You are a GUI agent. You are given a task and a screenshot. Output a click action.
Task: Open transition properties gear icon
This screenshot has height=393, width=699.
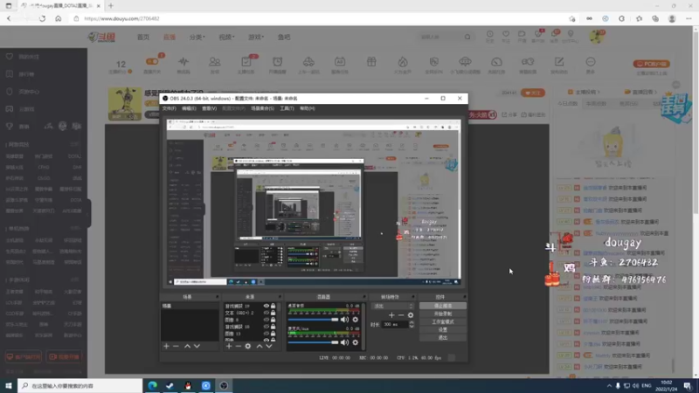pos(411,315)
